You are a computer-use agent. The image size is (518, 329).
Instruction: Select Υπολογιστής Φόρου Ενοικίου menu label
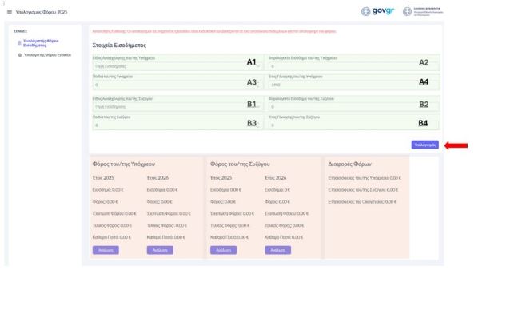point(48,55)
